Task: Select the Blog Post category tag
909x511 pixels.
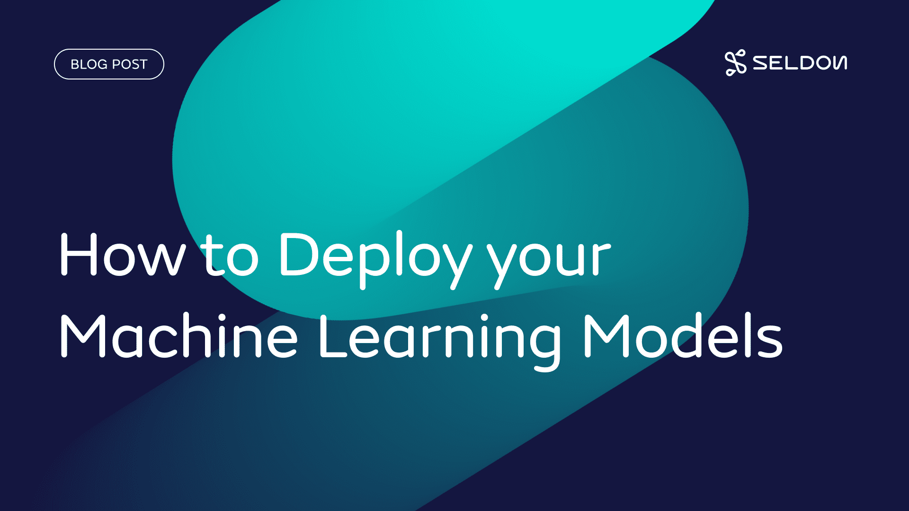Action: (109, 63)
